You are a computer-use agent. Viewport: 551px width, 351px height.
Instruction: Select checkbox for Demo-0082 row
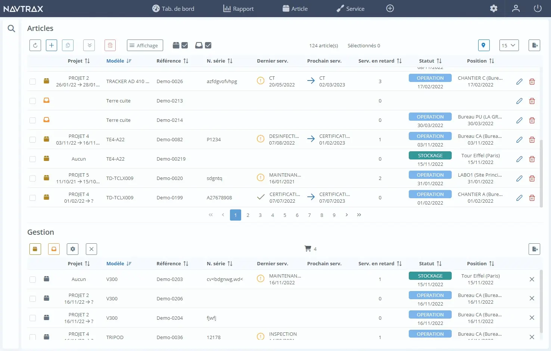pos(33,140)
